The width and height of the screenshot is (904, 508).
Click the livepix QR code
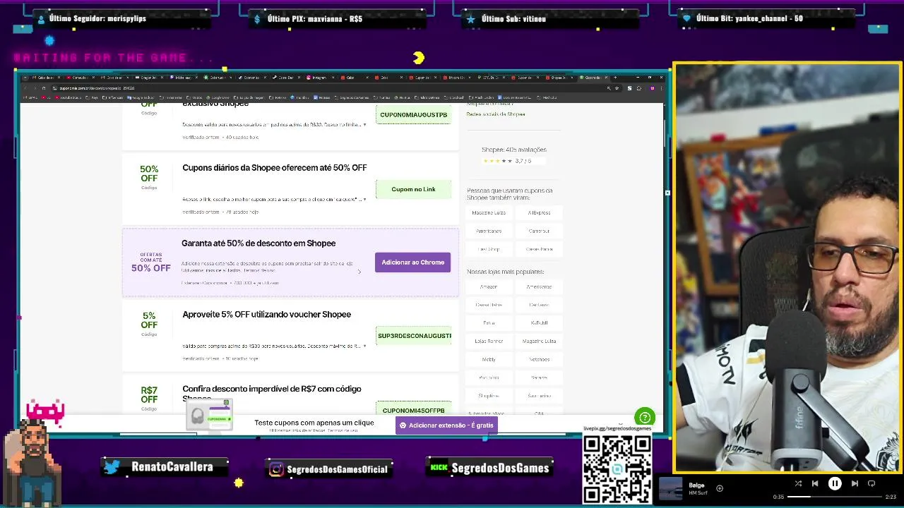coord(617,468)
